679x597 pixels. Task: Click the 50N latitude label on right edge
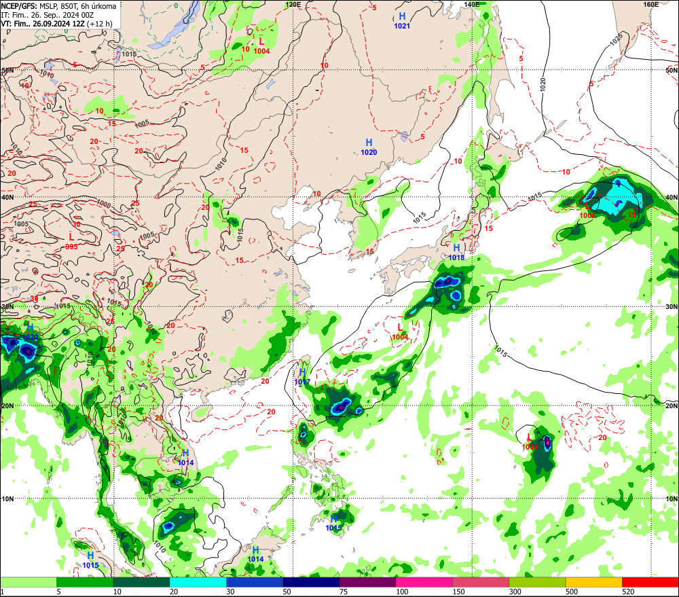[x=672, y=70]
